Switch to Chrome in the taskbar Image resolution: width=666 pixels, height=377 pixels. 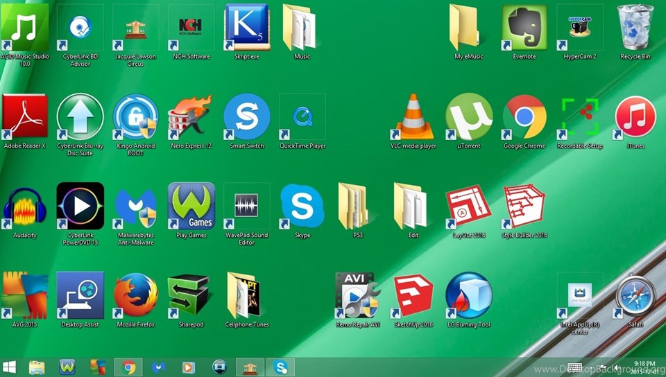(128, 367)
